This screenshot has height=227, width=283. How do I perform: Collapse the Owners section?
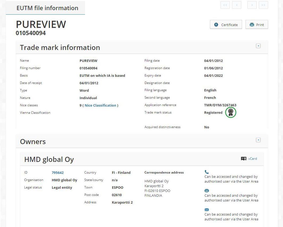pos(258,140)
